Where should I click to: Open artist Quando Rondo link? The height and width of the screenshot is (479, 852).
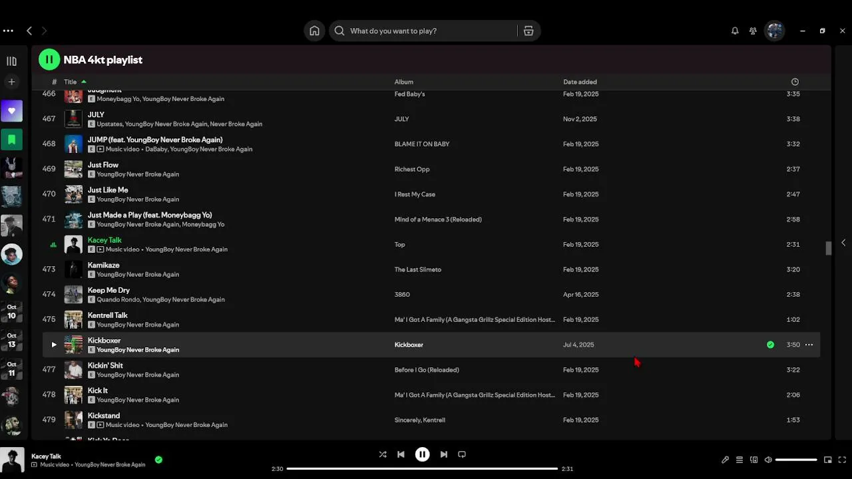[x=118, y=299]
